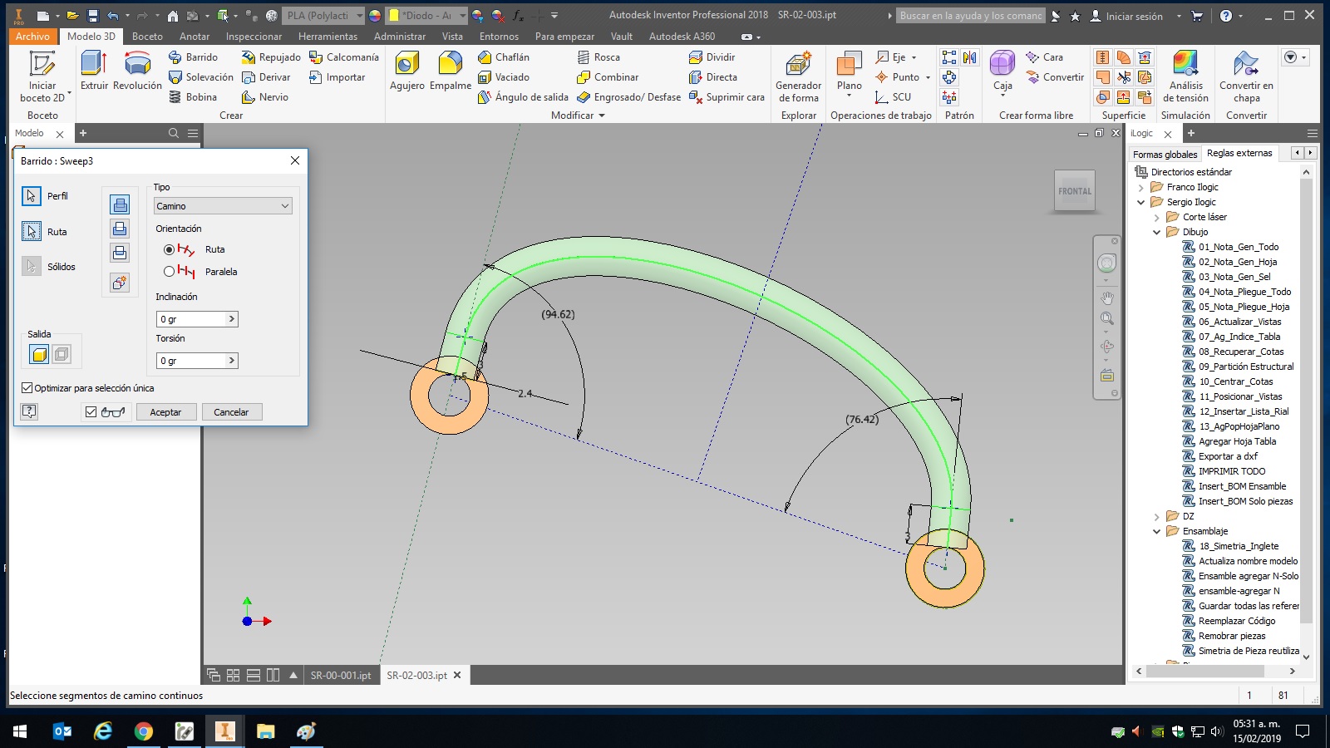Cancel the Sweep3 operation
The width and height of the screenshot is (1330, 748).
231,411
